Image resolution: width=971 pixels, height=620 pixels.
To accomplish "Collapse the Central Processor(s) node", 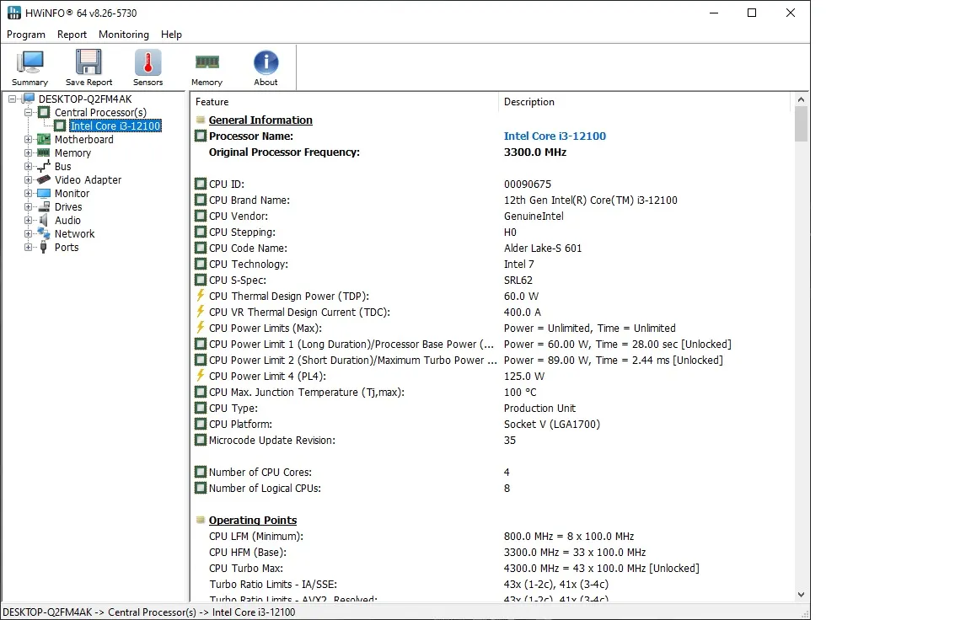I will (28, 112).
